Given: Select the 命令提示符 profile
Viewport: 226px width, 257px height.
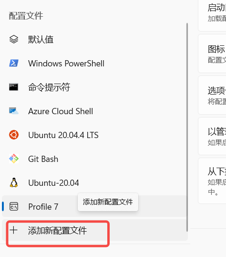Looking at the screenshot, I should [x=94, y=87].
